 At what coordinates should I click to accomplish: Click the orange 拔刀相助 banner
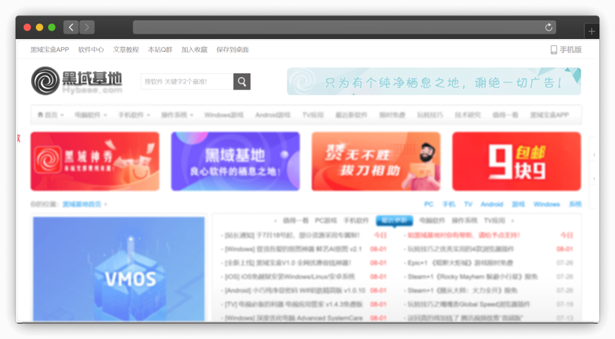[376, 161]
